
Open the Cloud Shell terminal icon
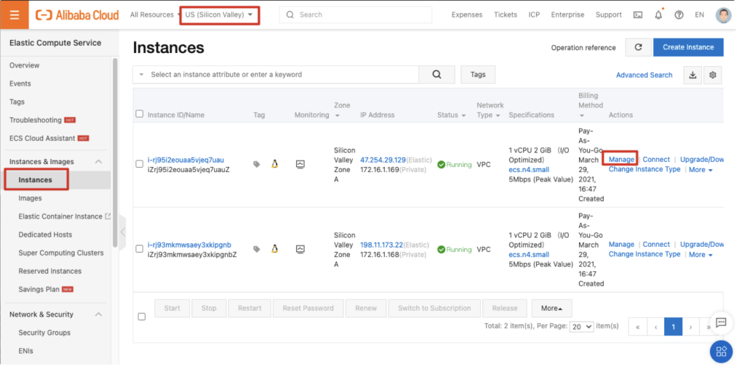point(638,15)
